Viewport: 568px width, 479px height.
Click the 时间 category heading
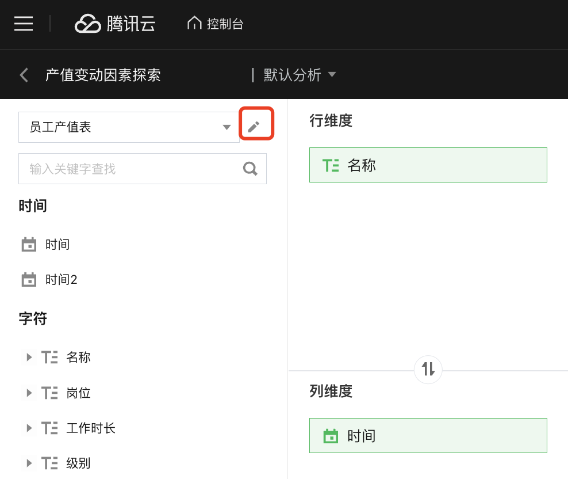[33, 206]
